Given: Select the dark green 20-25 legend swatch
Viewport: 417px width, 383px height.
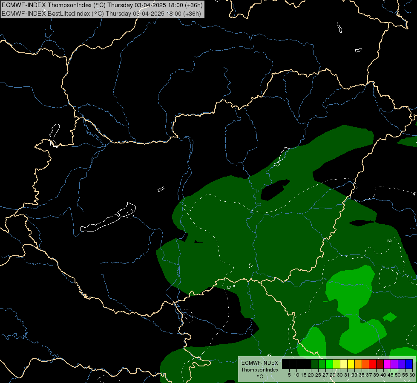Looking at the screenshot, I should (315, 364).
